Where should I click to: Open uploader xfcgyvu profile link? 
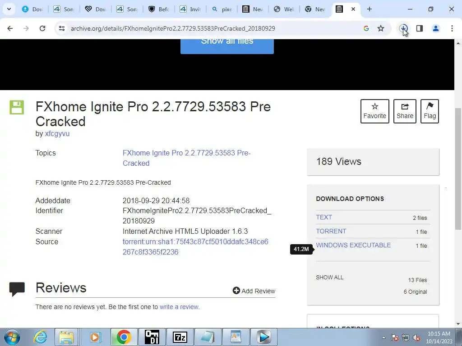tap(57, 133)
